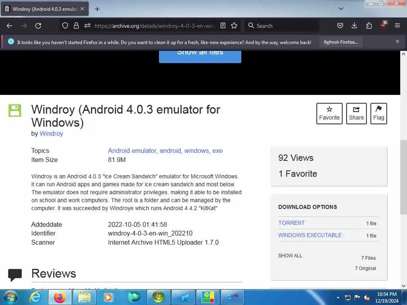
Task: Share this item
Action: [x=357, y=114]
